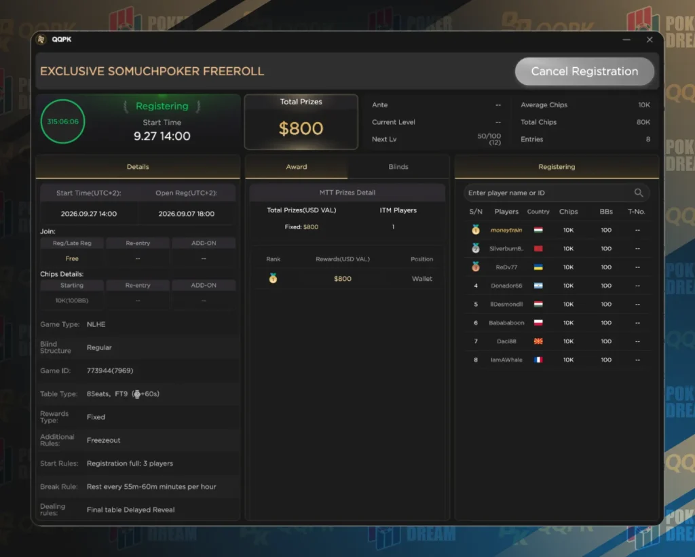Screen dimensions: 695x557
Task: Select player name Silverburn8
Action: pyautogui.click(x=506, y=248)
